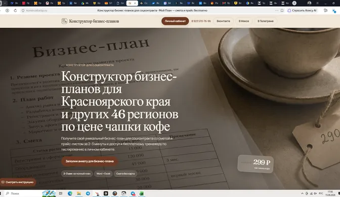This screenshot has width=340, height=197.
Task: Click the Word + Excel chip
Action: click(x=103, y=174)
